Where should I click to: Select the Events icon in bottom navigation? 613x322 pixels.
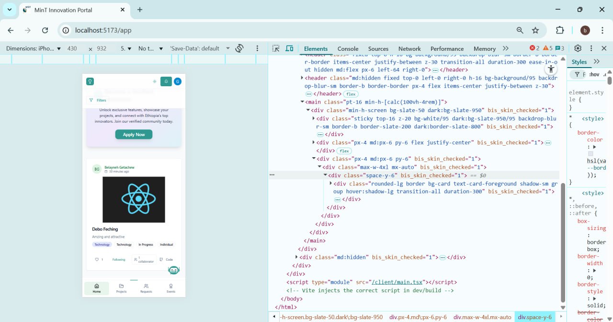(x=170, y=287)
